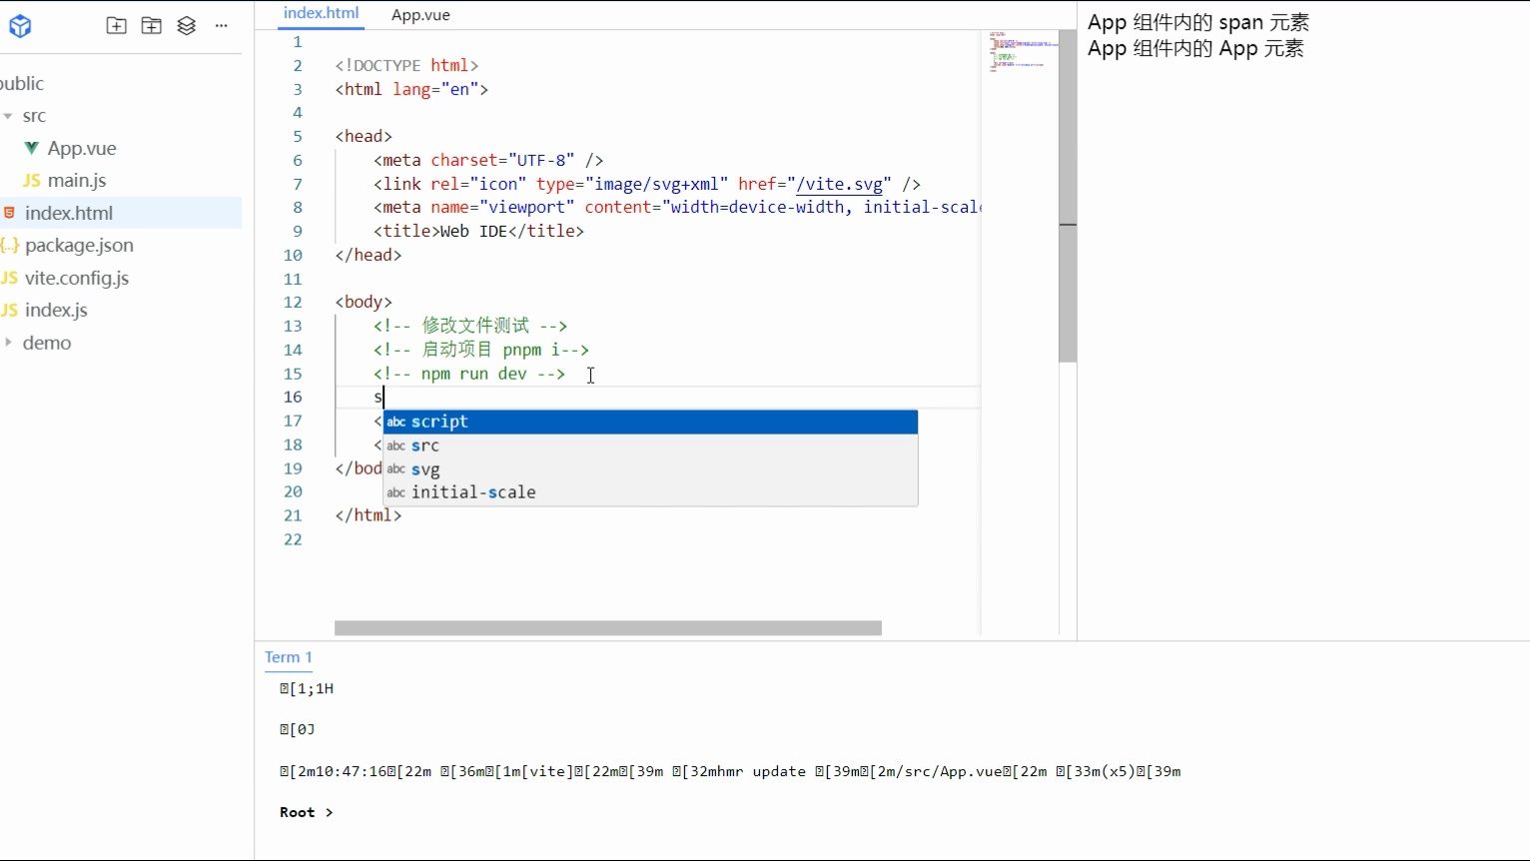Select the src folder label
Viewport: 1530px width, 861px height.
click(34, 116)
